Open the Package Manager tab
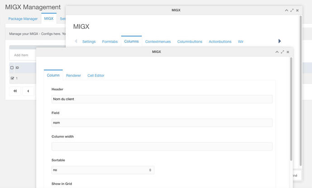Image resolution: width=312 pixels, height=188 pixels. (23, 19)
